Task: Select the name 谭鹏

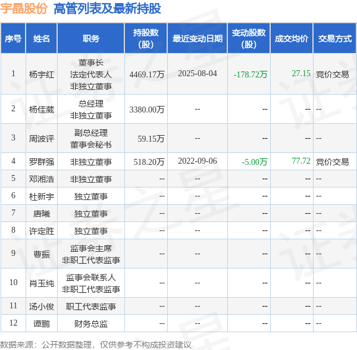Action: (x=42, y=324)
